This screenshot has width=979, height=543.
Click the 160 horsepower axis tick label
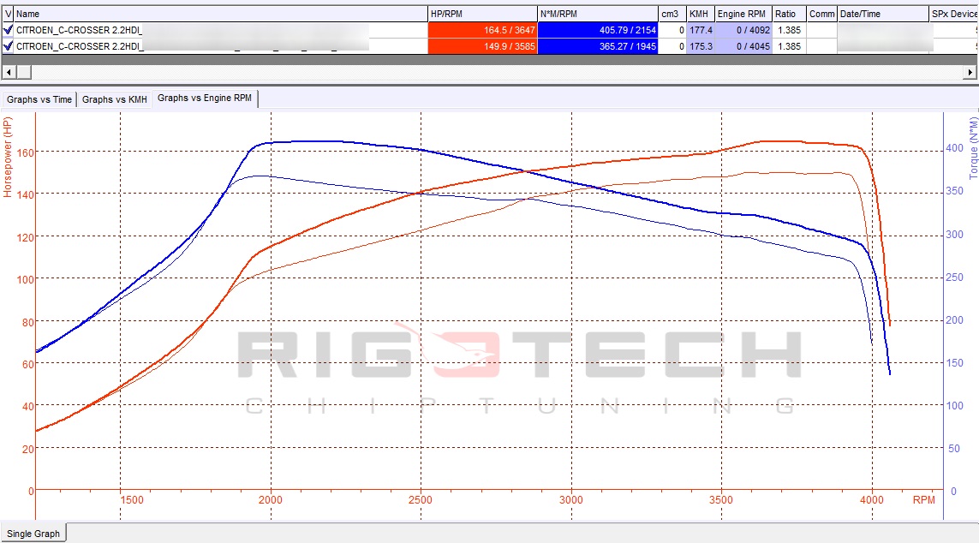point(26,152)
